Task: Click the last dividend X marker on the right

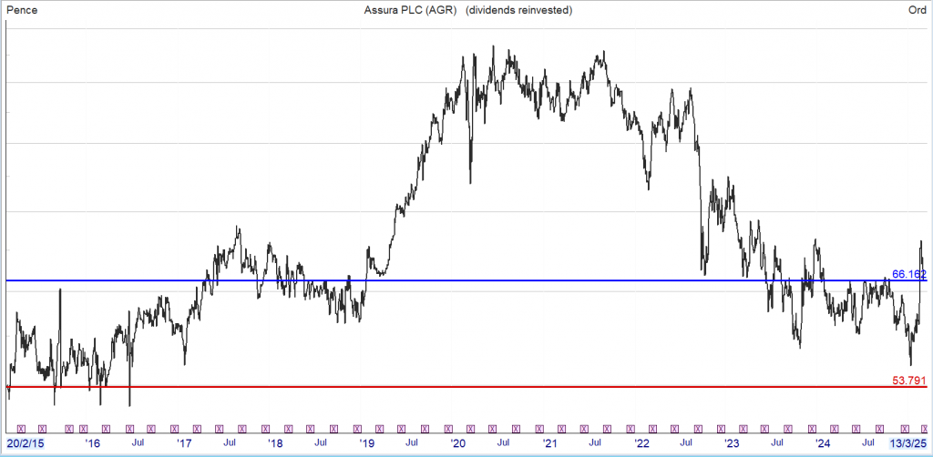Action: 925,427
